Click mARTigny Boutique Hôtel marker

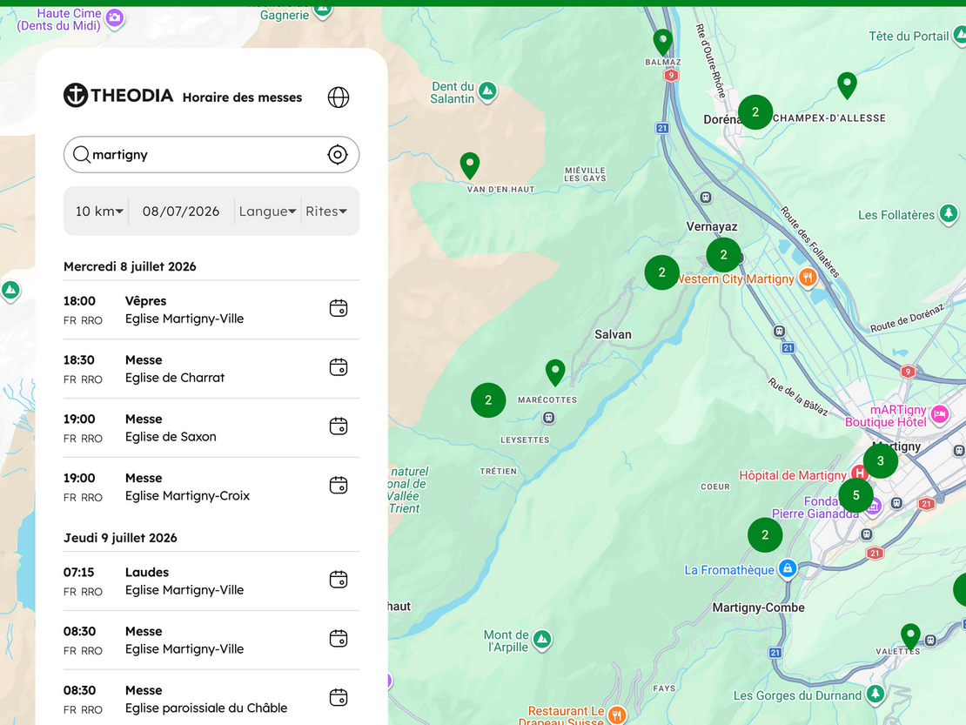[940, 414]
